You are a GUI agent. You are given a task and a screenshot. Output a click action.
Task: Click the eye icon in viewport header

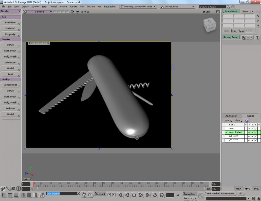tap(78, 12)
